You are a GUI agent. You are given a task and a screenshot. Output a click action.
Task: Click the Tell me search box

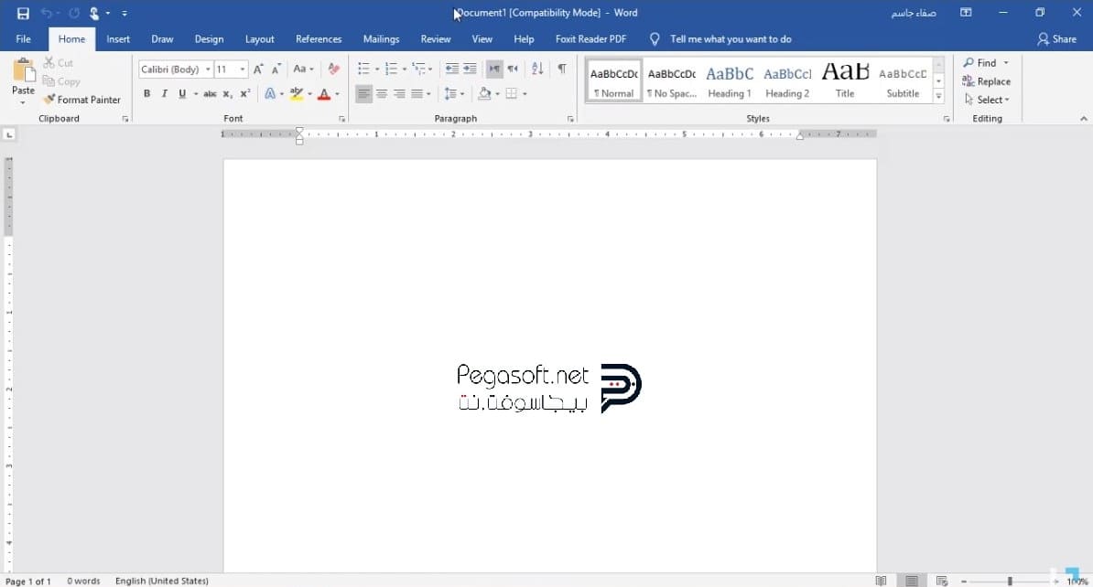pyautogui.click(x=730, y=39)
